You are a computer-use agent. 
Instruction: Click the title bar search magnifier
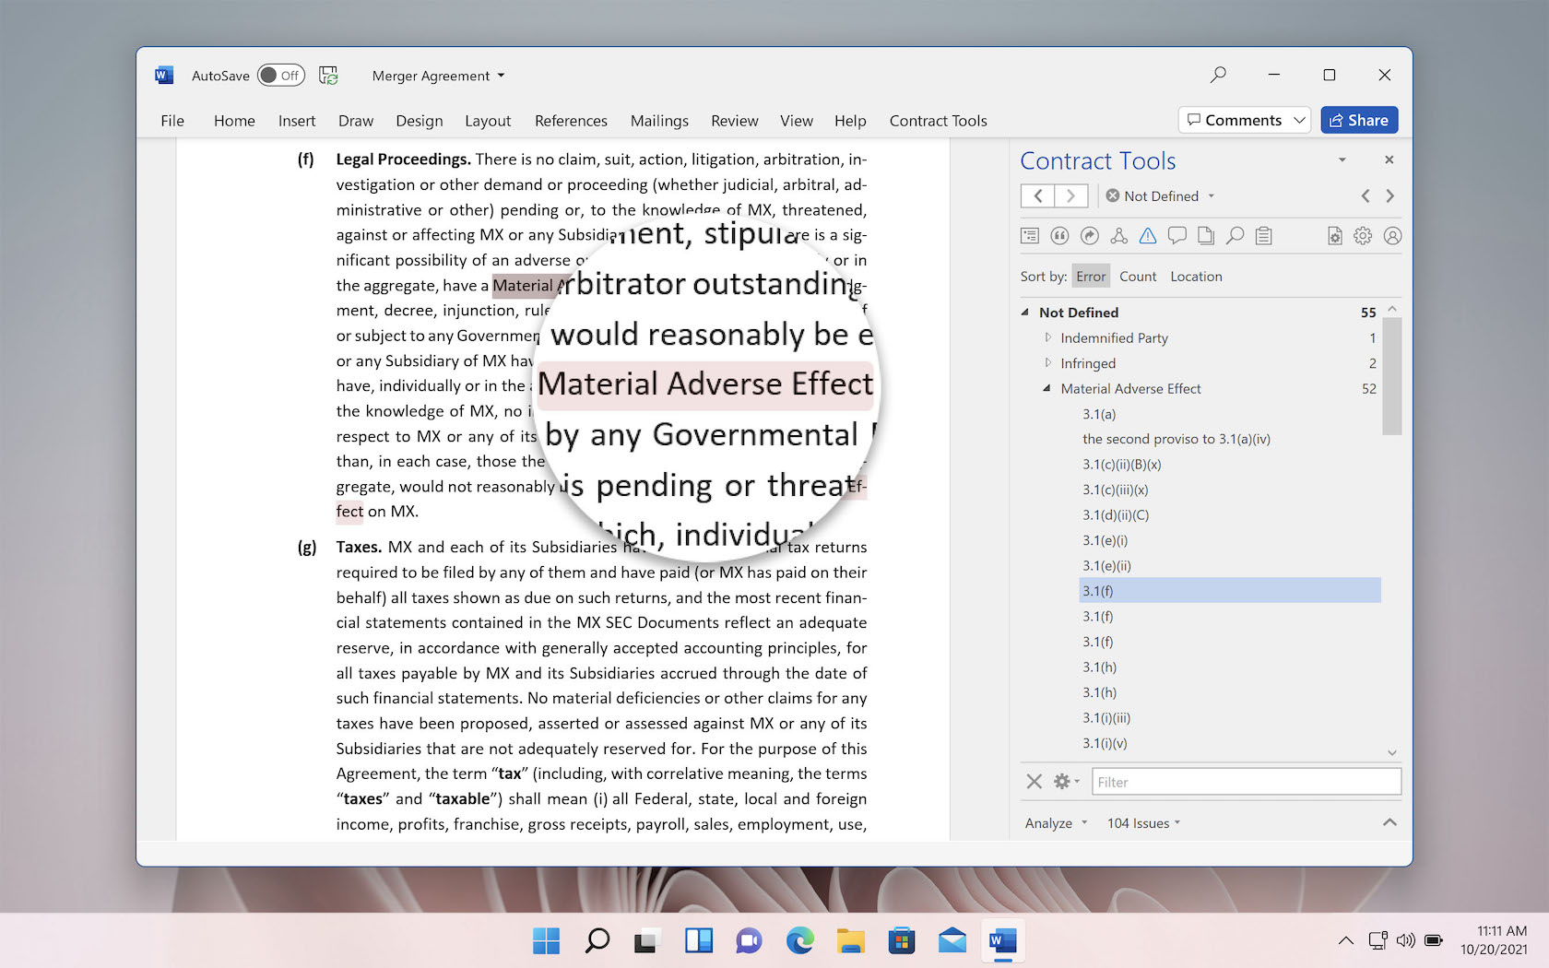pyautogui.click(x=1218, y=75)
